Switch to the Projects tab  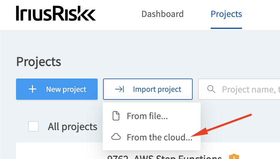(x=226, y=14)
